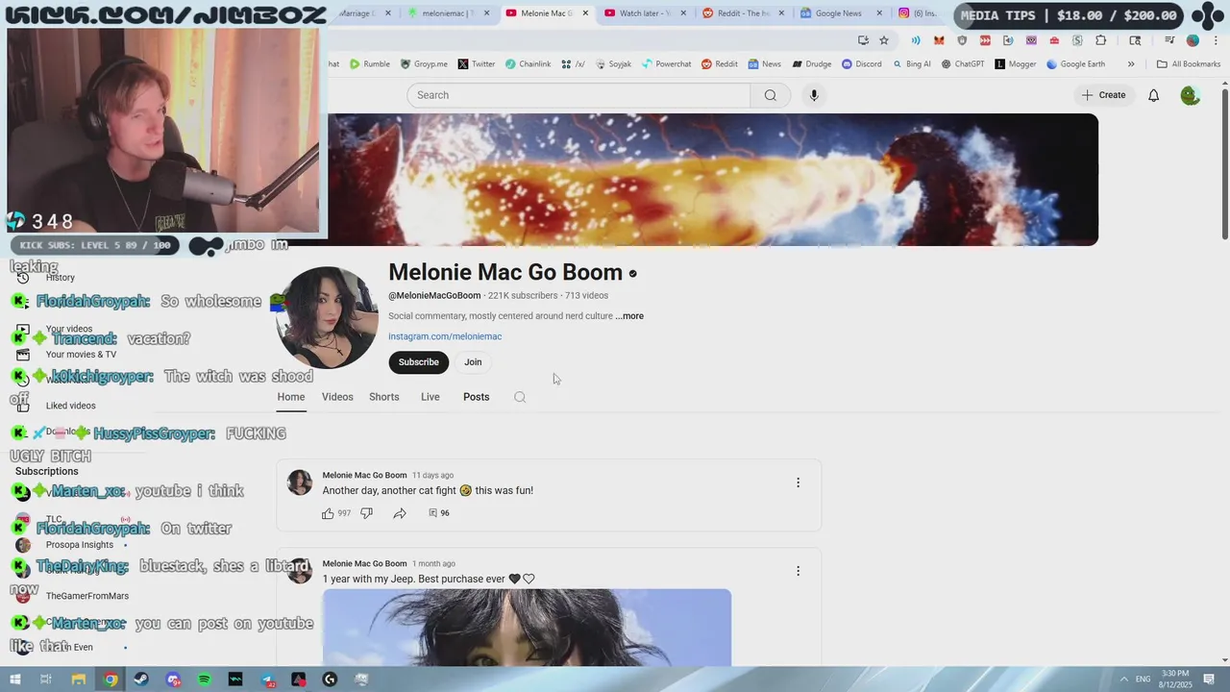This screenshot has height=692, width=1230.
Task: Select the channel Shorts tab
Action: click(x=384, y=397)
